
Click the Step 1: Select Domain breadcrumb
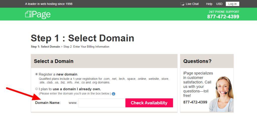45,47
